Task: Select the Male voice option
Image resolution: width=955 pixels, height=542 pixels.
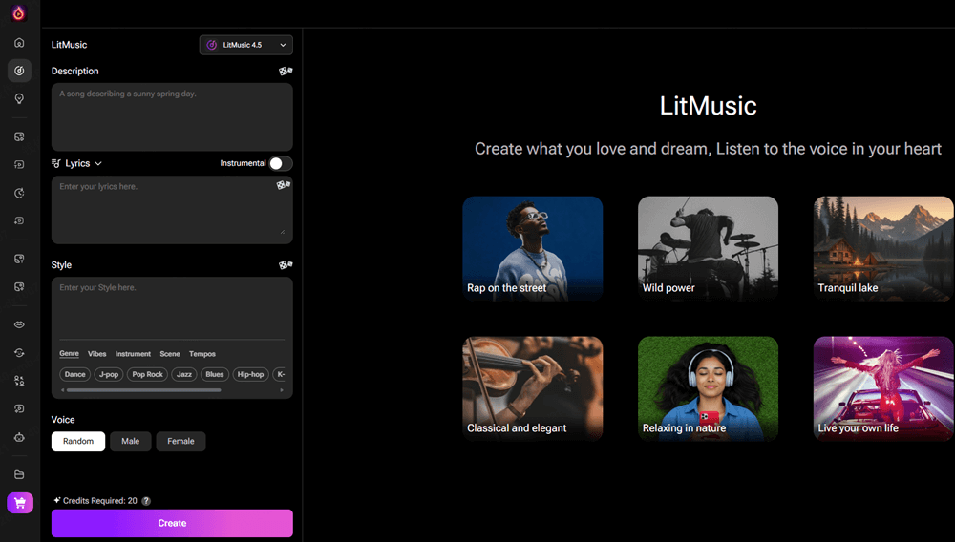Action: pyautogui.click(x=130, y=441)
